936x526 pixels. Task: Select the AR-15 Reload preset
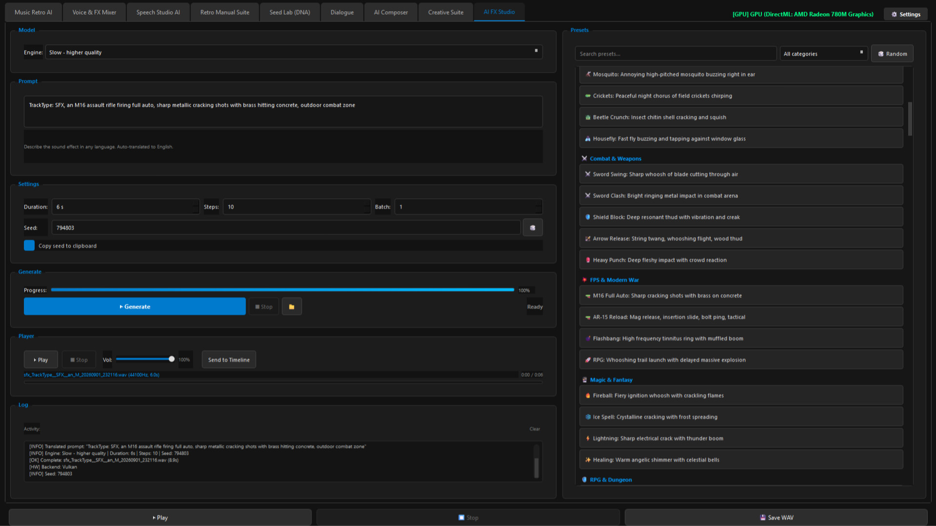pyautogui.click(x=741, y=317)
